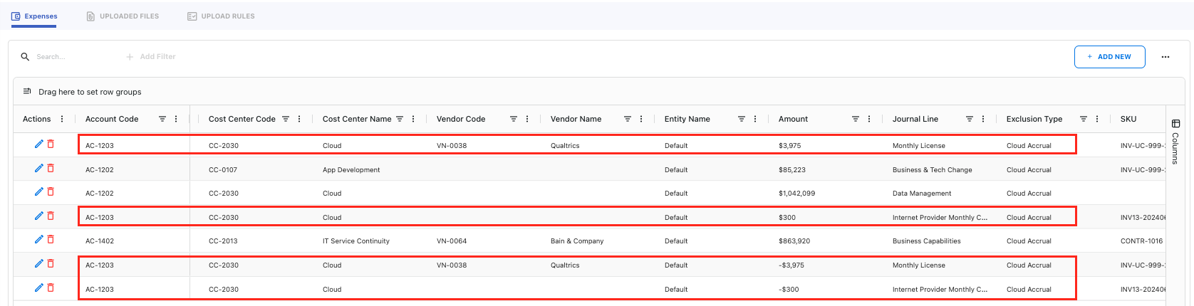Screen dimensions: 1194x306
Task: Edit the first AC-1203 Qualtrics row with the pencil icon
Action: pos(39,144)
